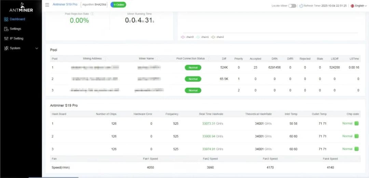Click Fan3 speed value 4170

270,168
